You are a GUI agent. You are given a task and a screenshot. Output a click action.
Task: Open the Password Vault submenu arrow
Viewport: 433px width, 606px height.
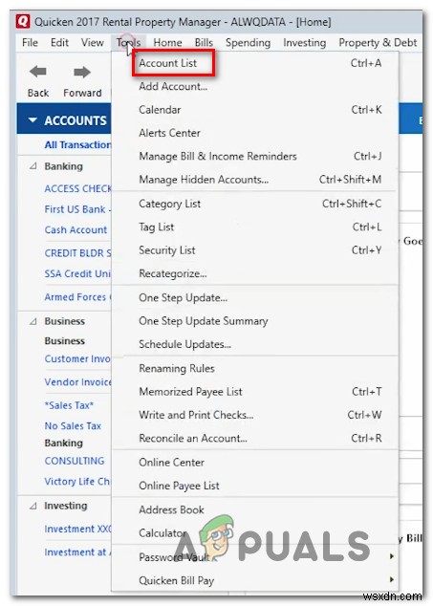pos(392,556)
